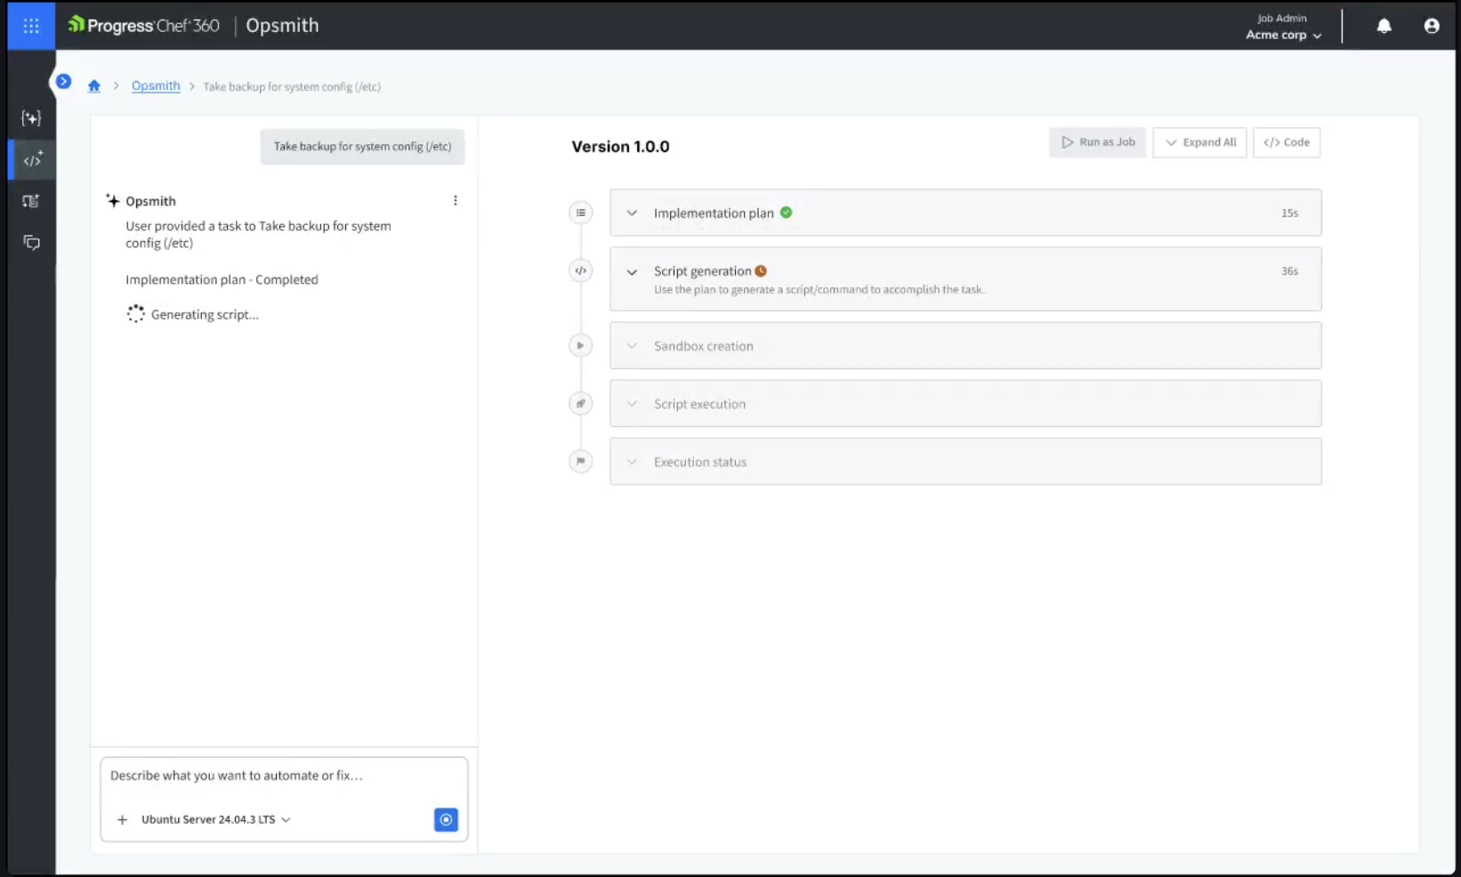The image size is (1461, 877).
Task: Click the Take backup for system config chat bubble
Action: tap(362, 147)
